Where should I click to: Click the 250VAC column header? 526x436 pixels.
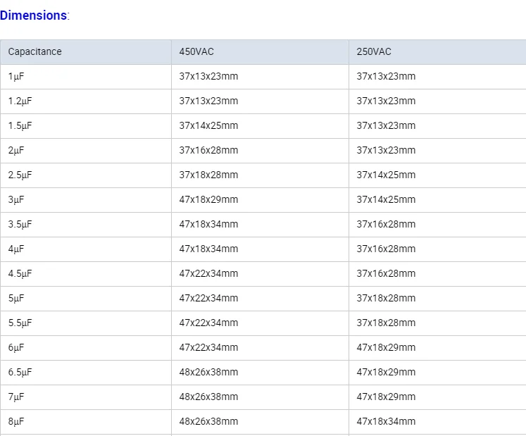(x=374, y=52)
